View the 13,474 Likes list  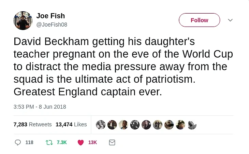coord(71,125)
